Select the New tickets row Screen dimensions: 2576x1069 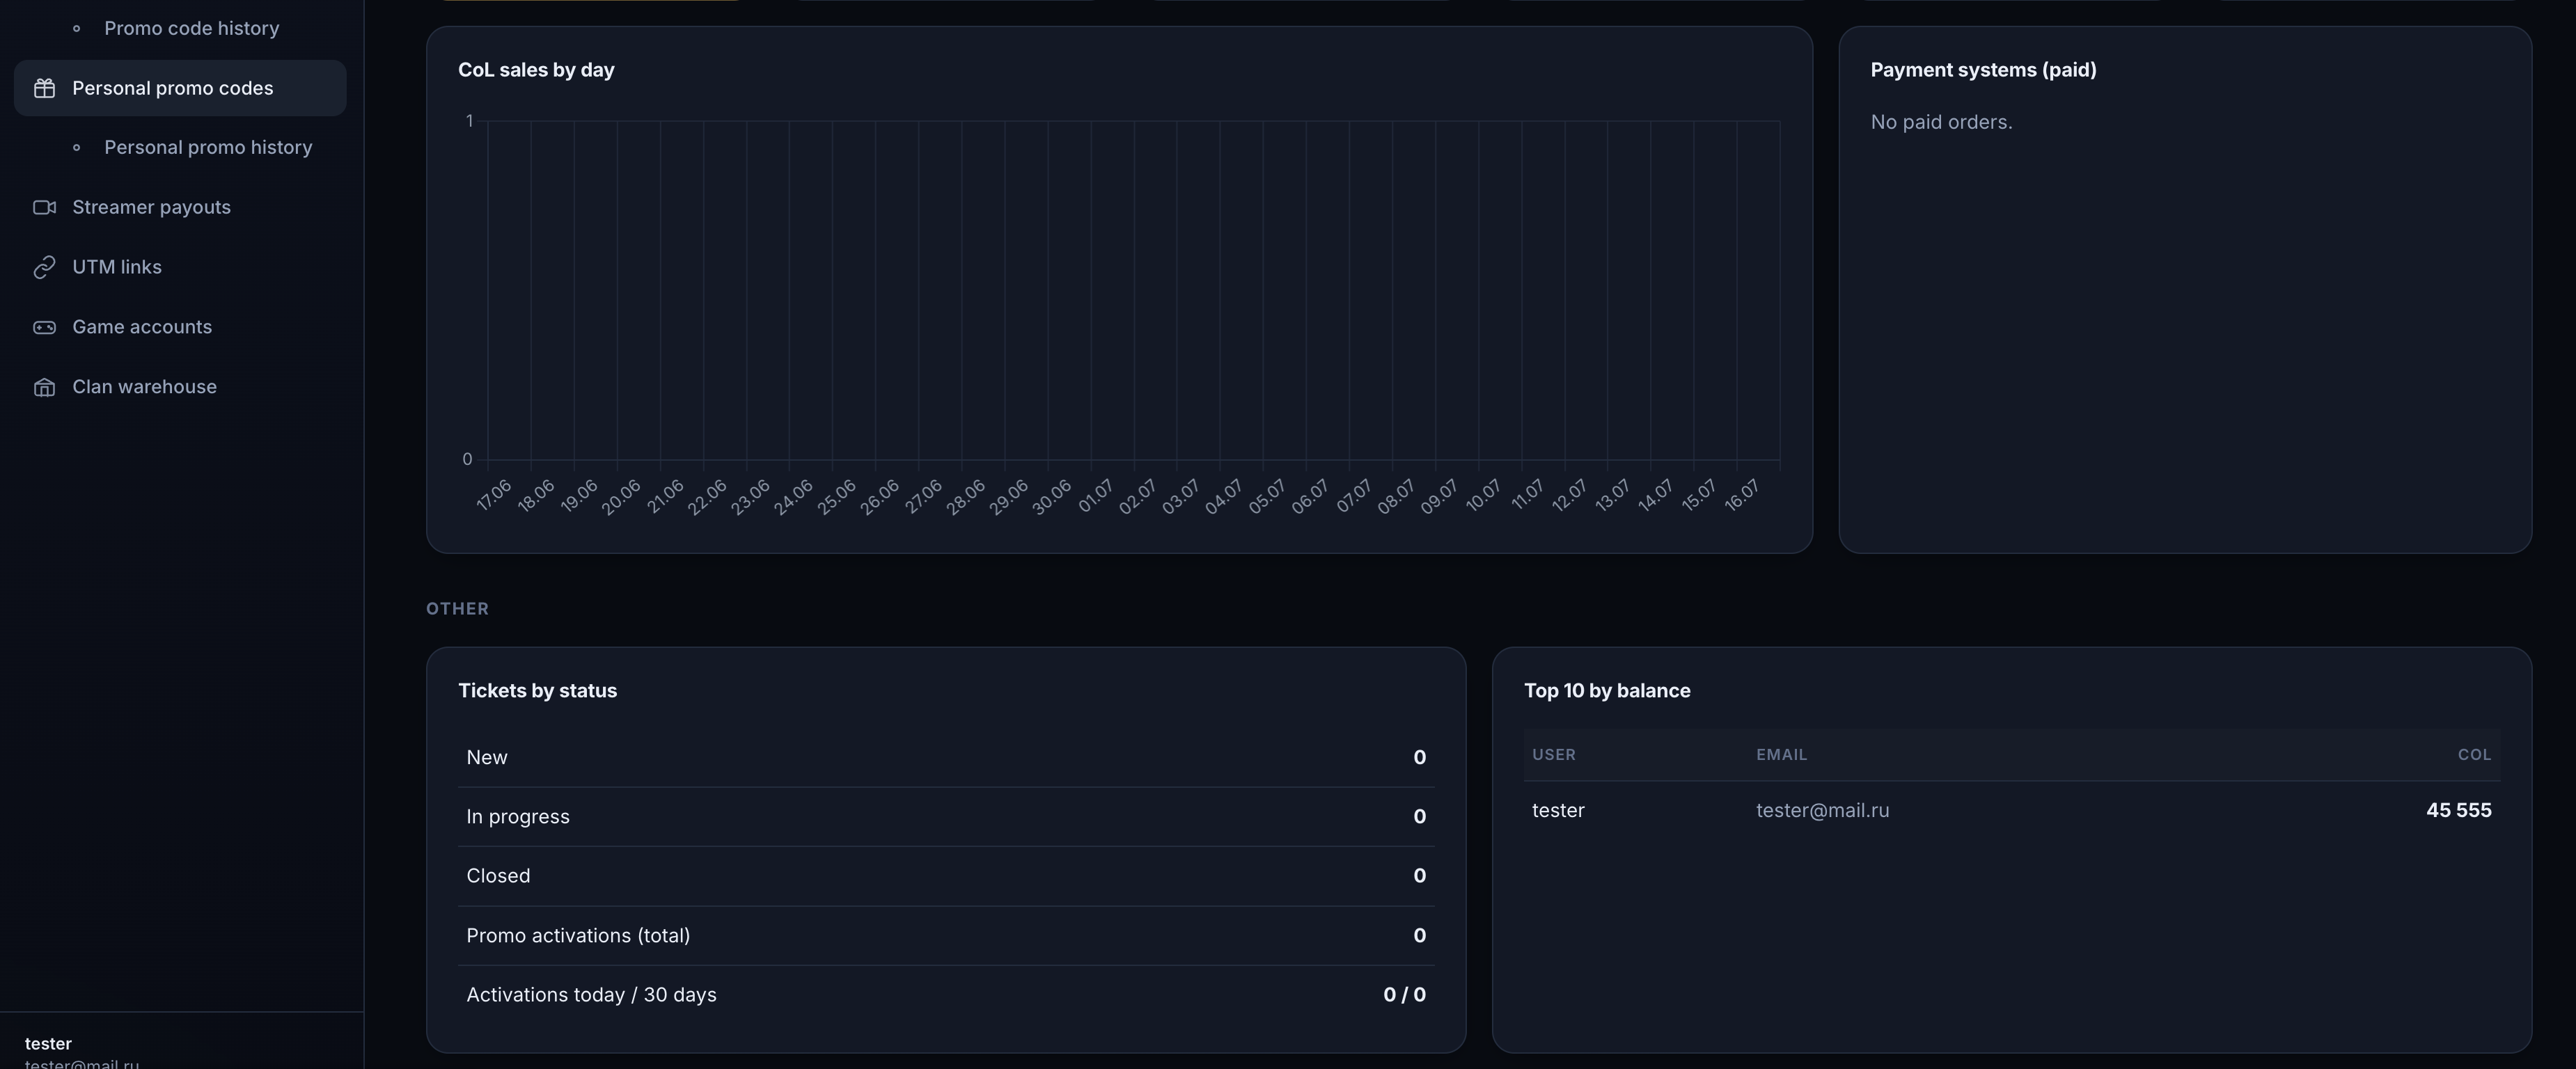[x=946, y=758]
